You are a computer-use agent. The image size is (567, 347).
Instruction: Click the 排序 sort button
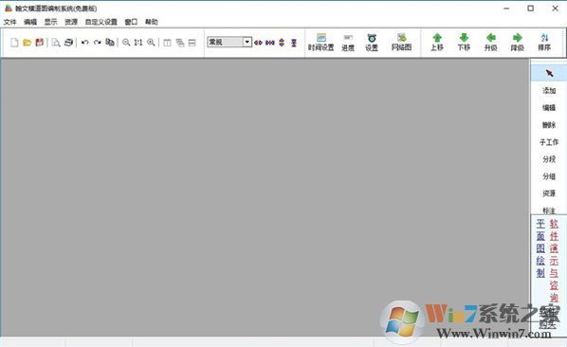point(544,43)
